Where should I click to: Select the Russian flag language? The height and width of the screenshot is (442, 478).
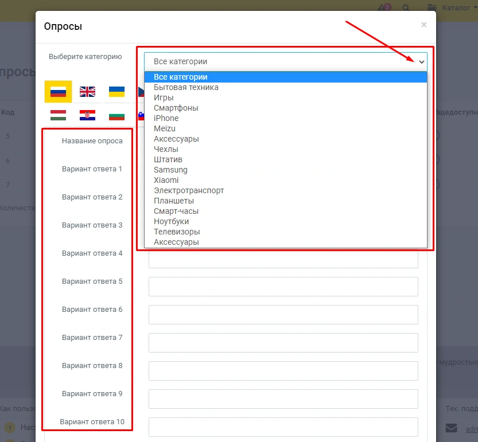[58, 92]
